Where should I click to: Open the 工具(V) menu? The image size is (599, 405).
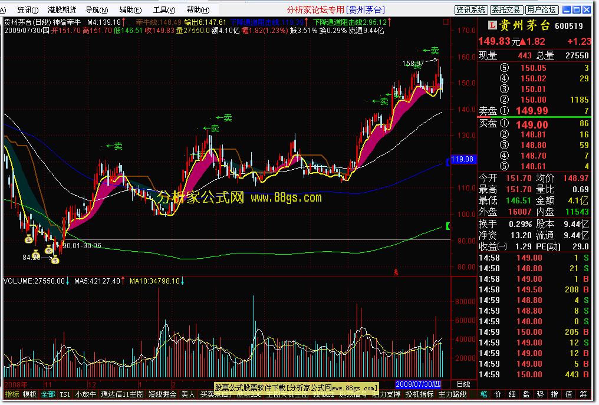pyautogui.click(x=164, y=9)
